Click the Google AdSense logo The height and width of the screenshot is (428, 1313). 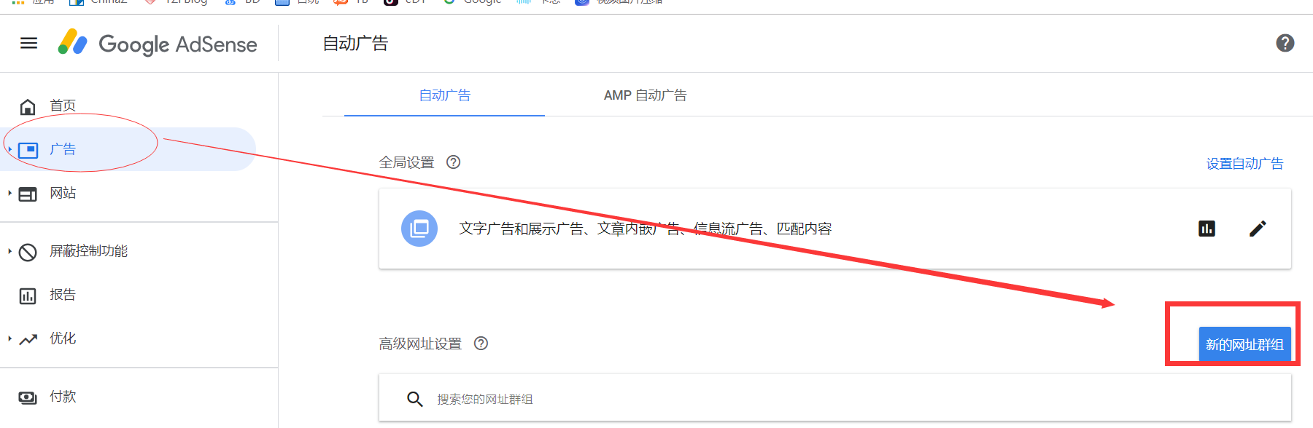(158, 44)
